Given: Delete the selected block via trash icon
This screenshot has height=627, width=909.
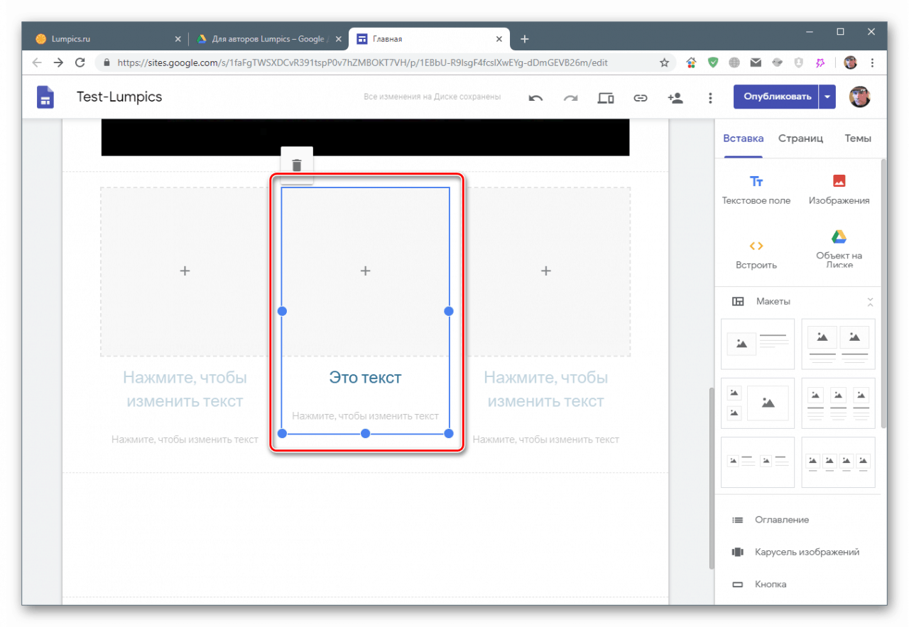Looking at the screenshot, I should click(x=297, y=165).
